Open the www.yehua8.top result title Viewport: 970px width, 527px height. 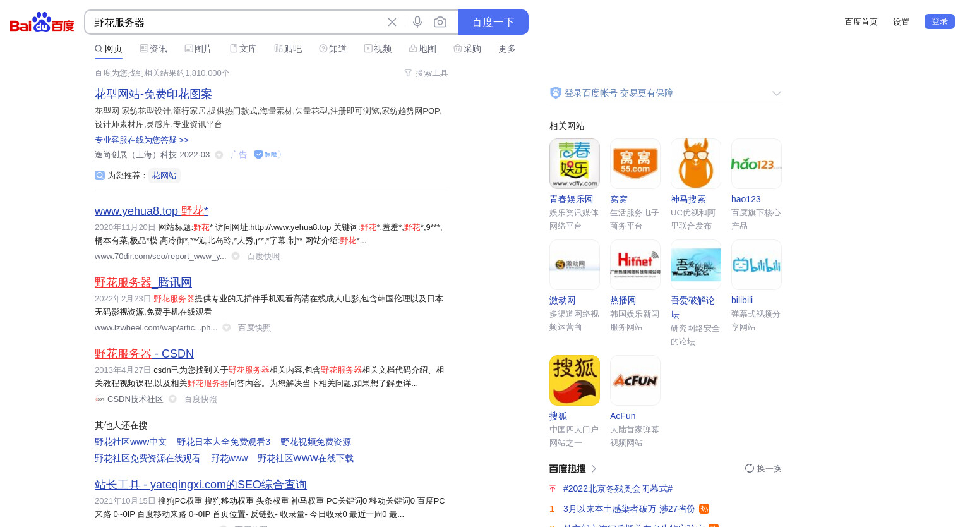pyautogui.click(x=152, y=210)
